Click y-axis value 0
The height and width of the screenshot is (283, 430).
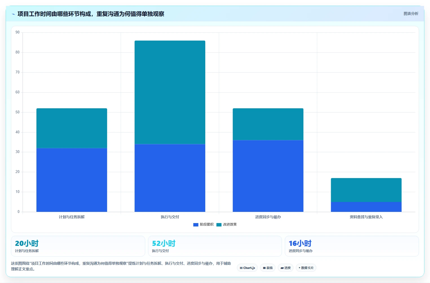click(x=19, y=212)
